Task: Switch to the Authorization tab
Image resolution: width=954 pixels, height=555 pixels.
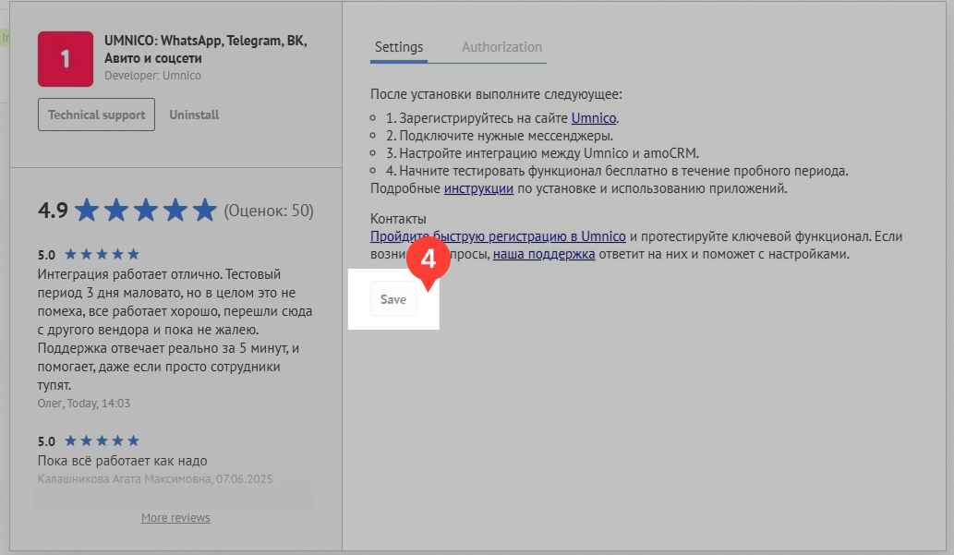Action: coord(502,46)
